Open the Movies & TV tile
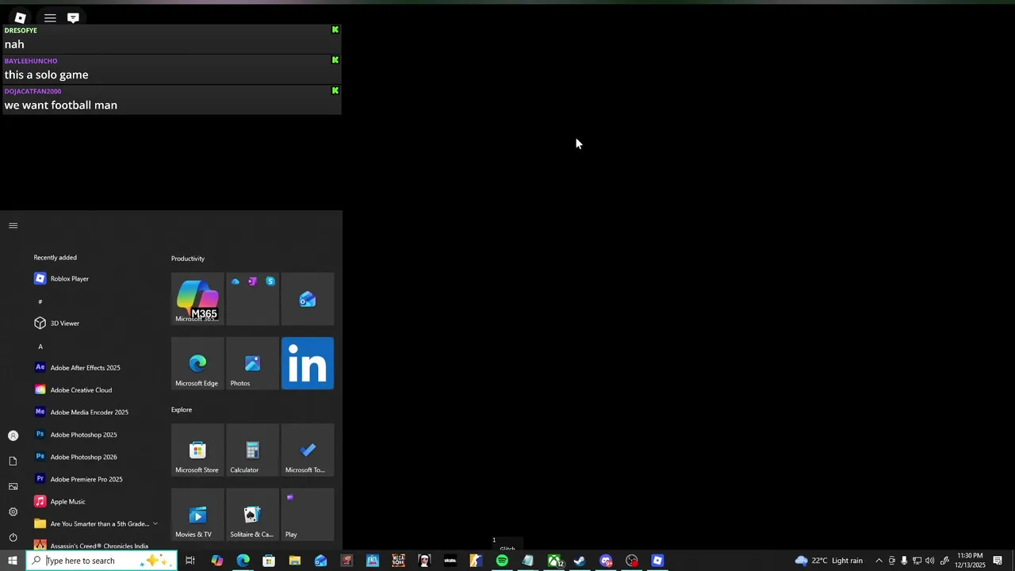 pos(197,515)
